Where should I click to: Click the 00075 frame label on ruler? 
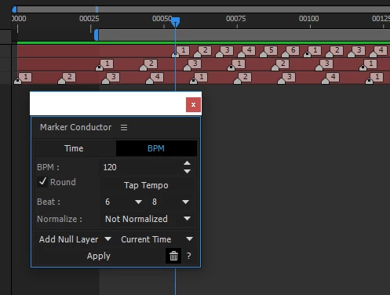pos(236,19)
